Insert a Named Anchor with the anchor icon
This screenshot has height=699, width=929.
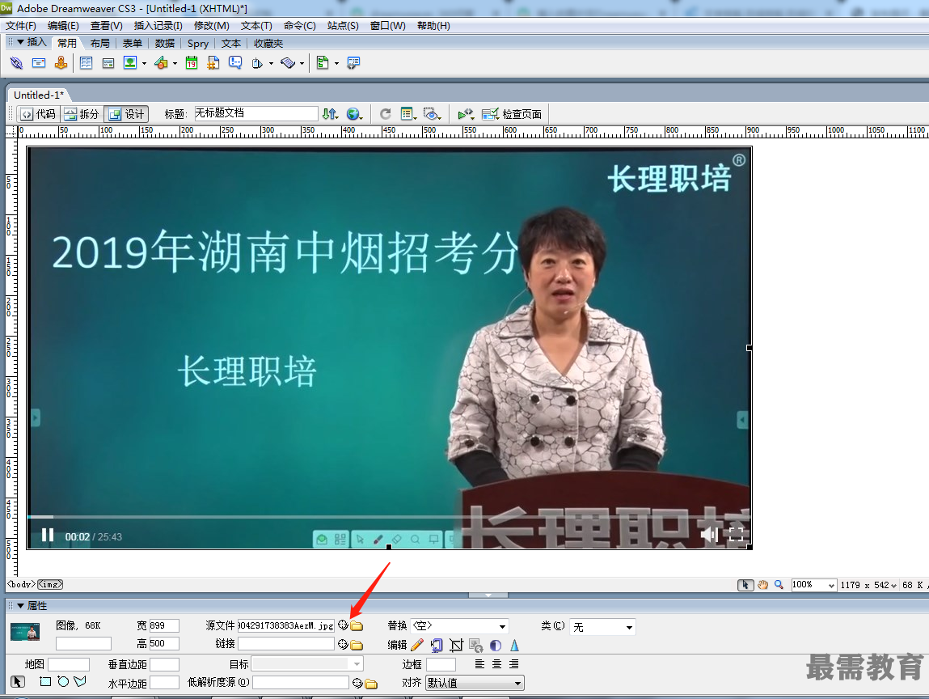click(61, 63)
